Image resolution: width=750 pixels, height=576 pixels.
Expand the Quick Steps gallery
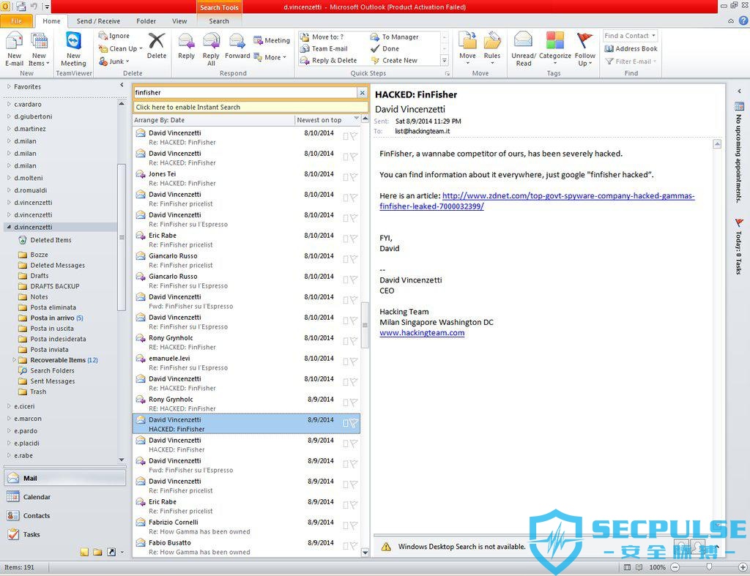(445, 60)
